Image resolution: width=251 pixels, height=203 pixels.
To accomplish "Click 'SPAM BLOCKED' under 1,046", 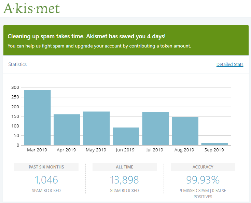I will pos(46,191).
